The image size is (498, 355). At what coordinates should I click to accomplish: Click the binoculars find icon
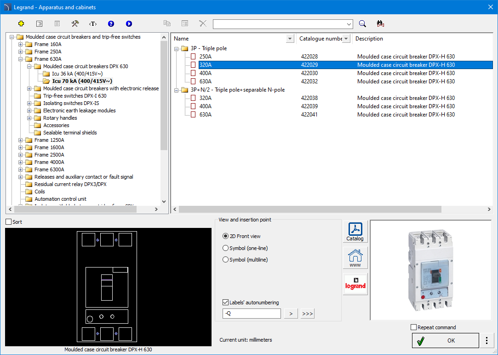coord(380,23)
